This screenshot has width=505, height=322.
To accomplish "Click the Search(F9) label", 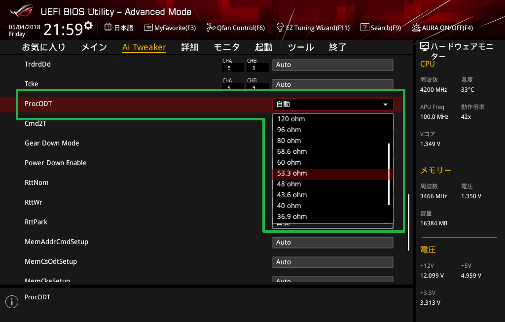I will pyautogui.click(x=386, y=28).
